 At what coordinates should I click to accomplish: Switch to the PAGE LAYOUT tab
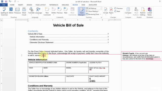(x=40, y=5)
